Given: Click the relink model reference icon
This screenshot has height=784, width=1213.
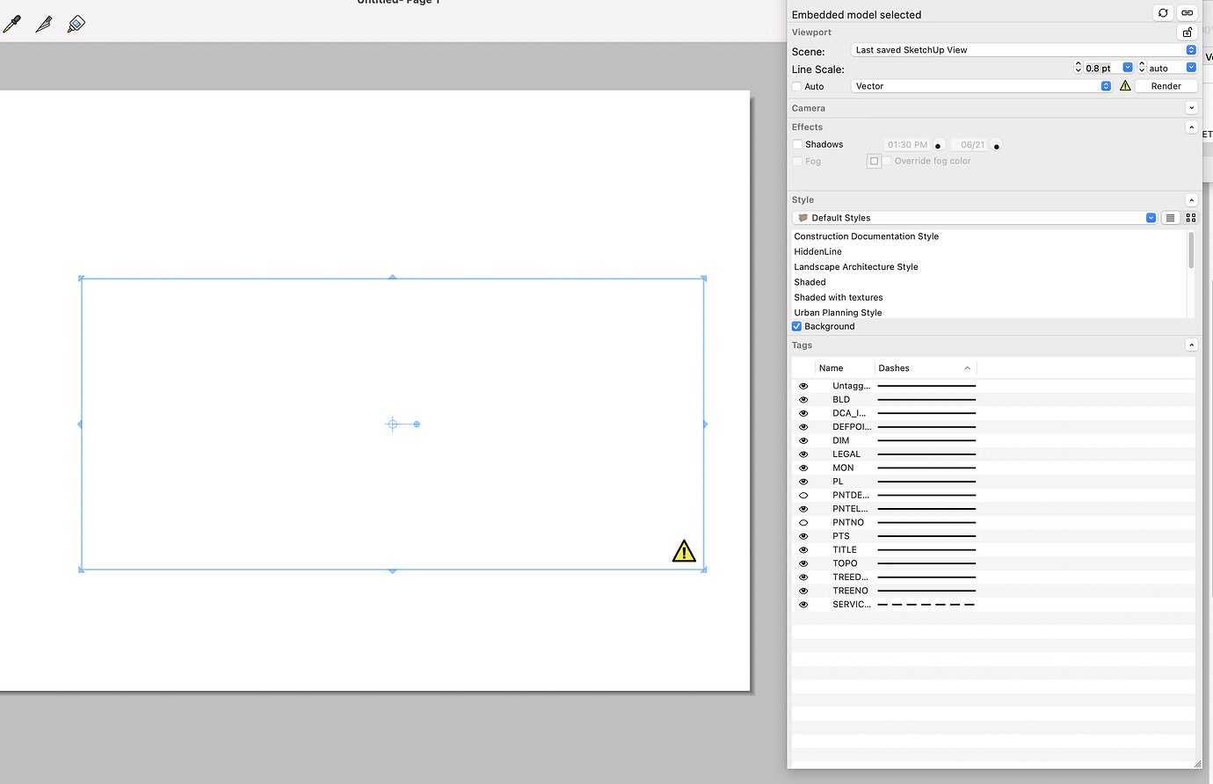Looking at the screenshot, I should pyautogui.click(x=1187, y=12).
